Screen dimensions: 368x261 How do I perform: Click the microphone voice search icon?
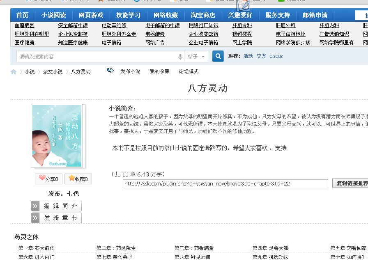(x=180, y=57)
